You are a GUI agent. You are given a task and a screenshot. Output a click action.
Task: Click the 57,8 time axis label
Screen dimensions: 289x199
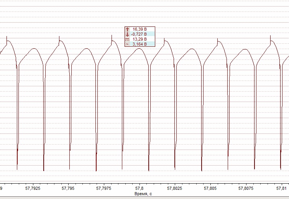pyautogui.click(x=140, y=189)
